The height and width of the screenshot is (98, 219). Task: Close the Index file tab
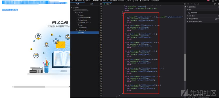click(x=111, y=4)
